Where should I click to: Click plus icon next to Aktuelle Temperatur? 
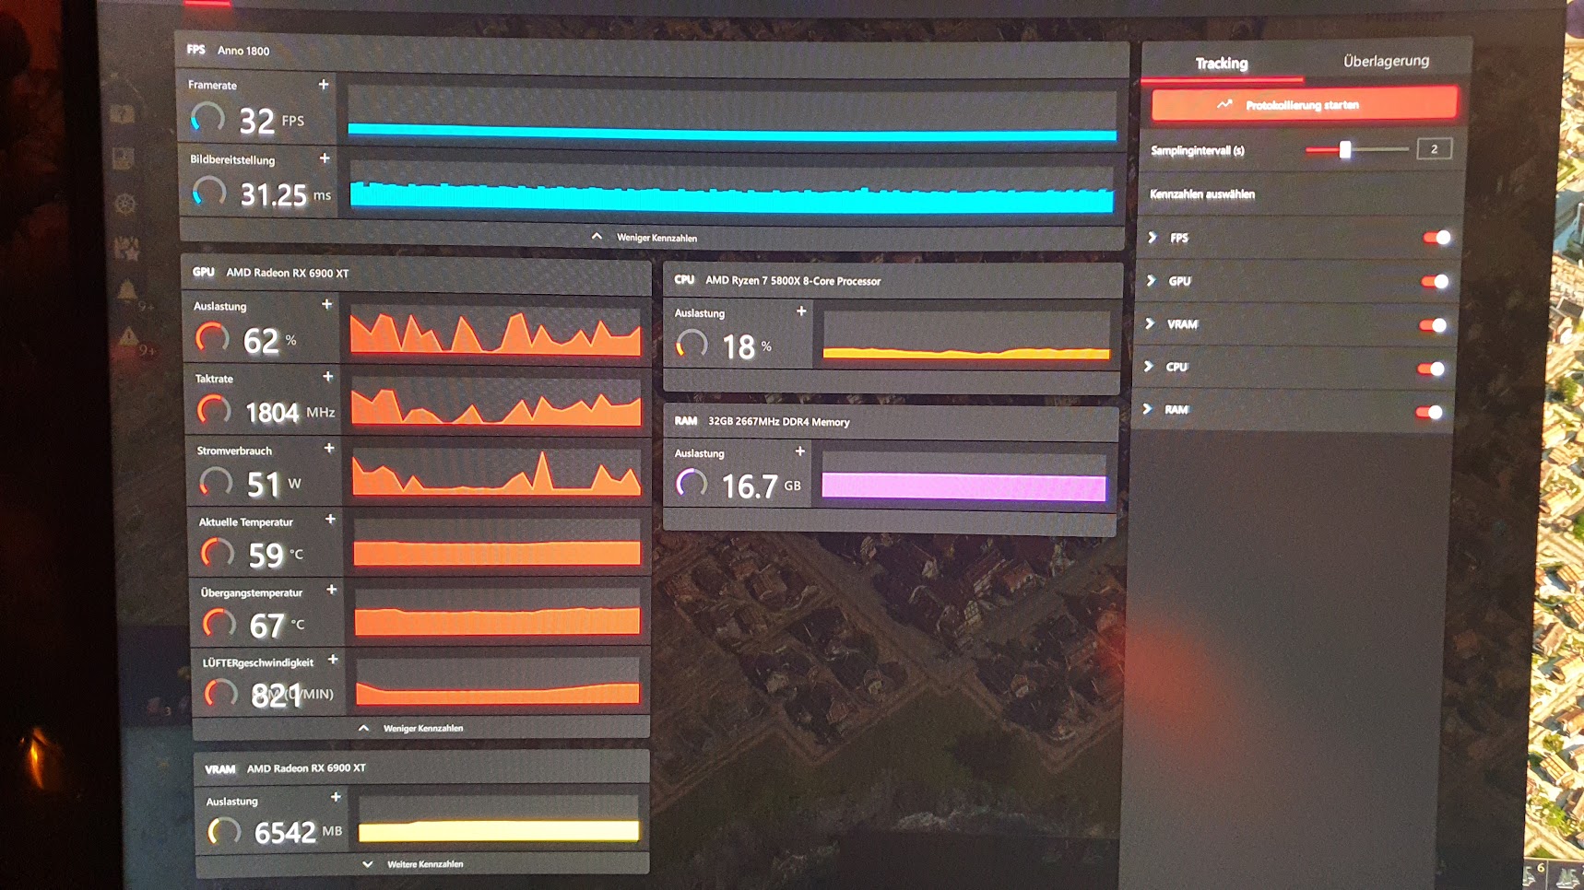pos(330,520)
